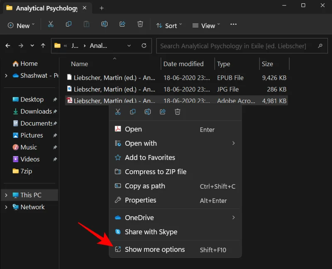Share the PDF via the context menu share icon
The width and height of the screenshot is (332, 269).
[163, 111]
